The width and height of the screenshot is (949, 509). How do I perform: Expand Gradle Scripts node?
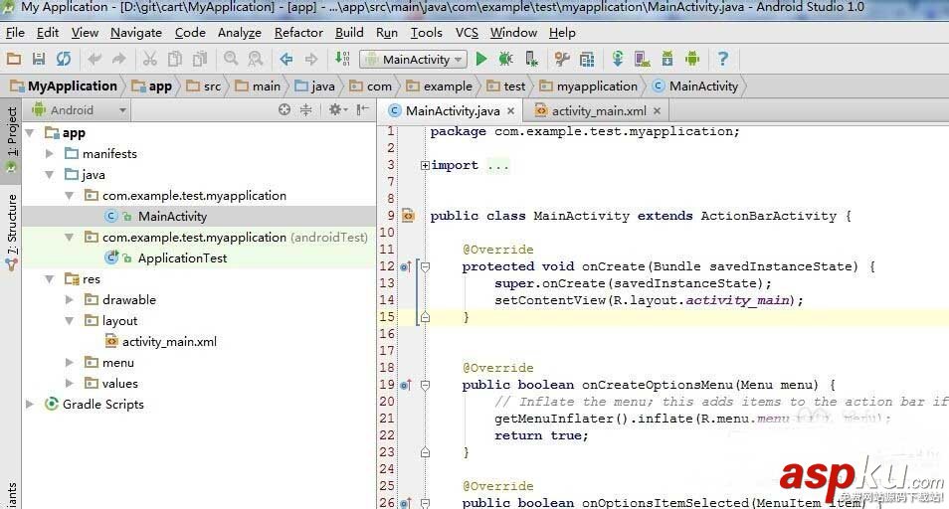[x=30, y=405]
